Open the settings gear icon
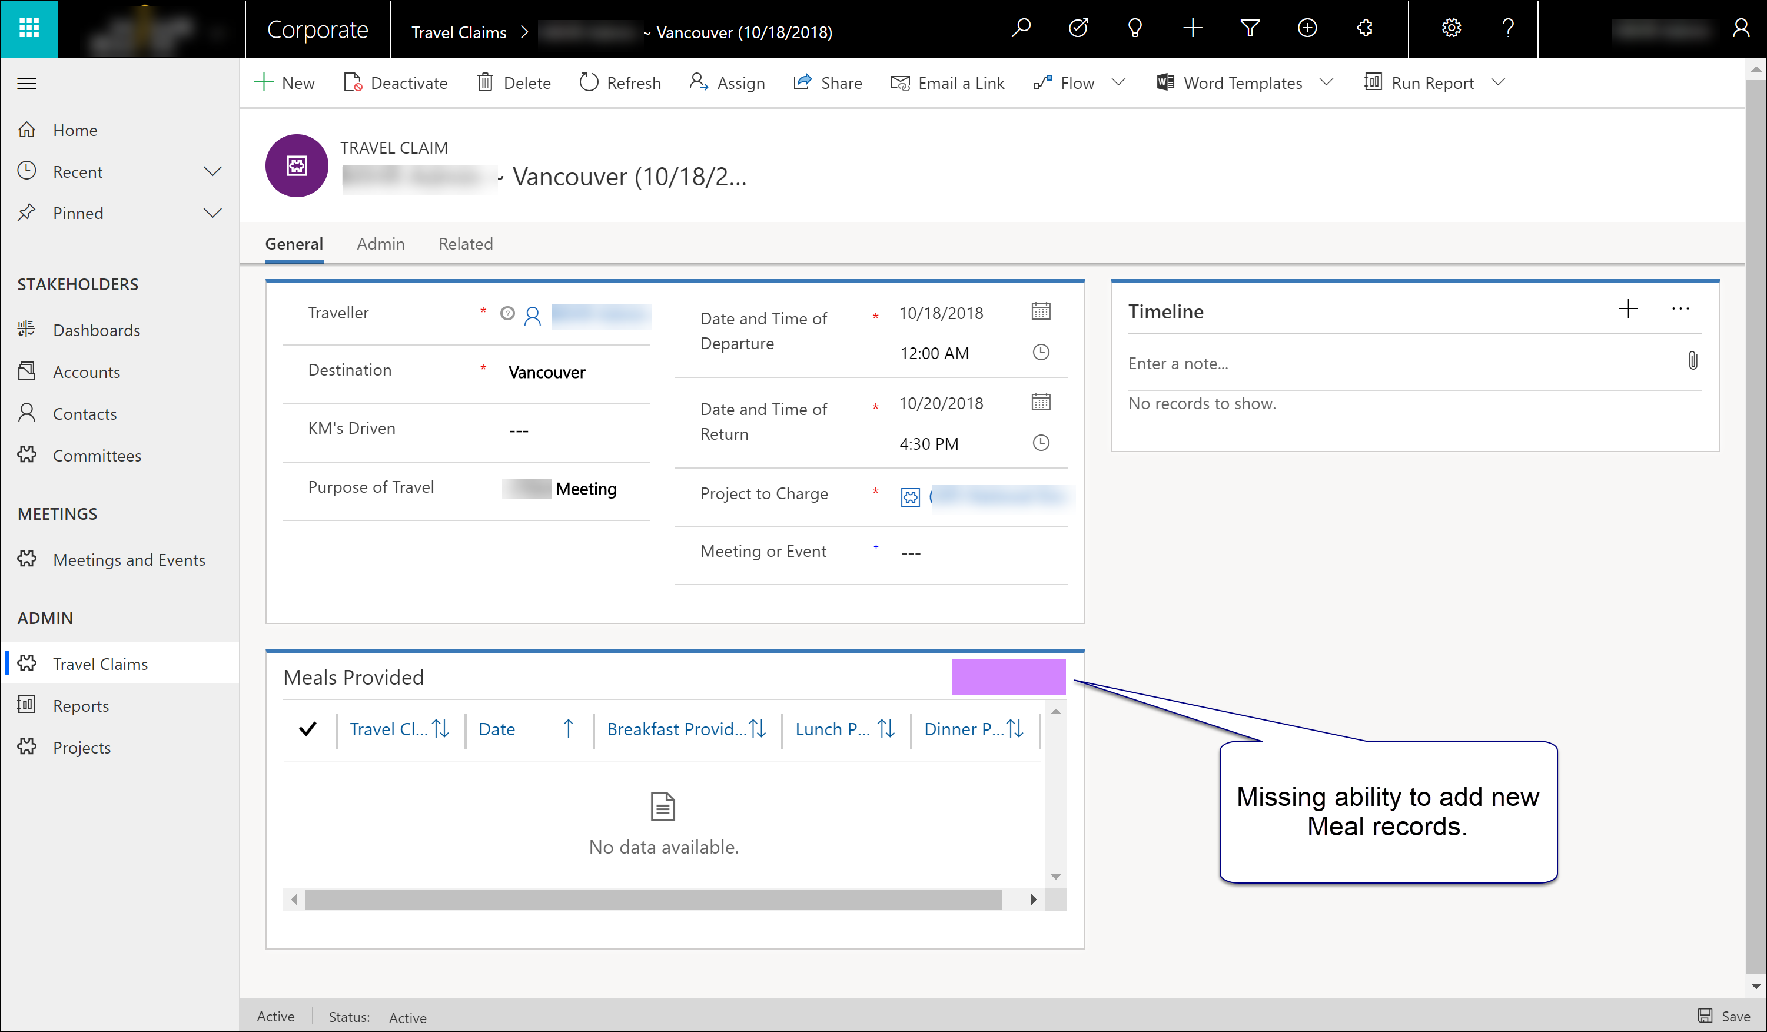This screenshot has width=1767, height=1032. [1451, 29]
